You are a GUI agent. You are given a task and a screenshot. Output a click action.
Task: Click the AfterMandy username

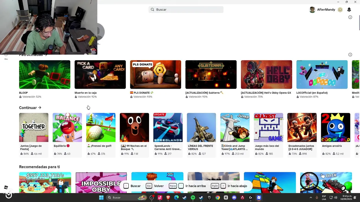326,10
